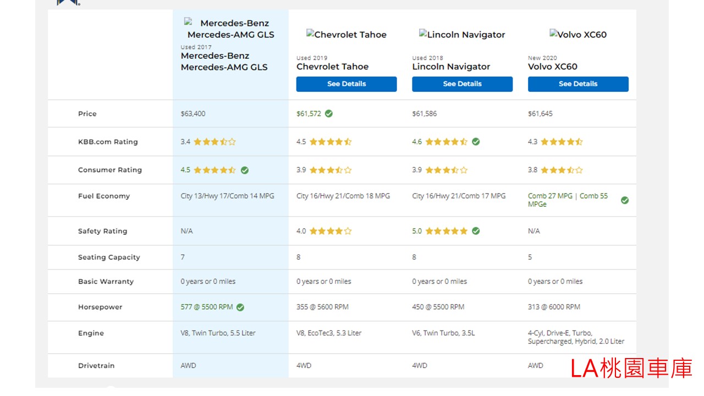Click the Used 2017 label above Mercedes-Benz

[196, 47]
